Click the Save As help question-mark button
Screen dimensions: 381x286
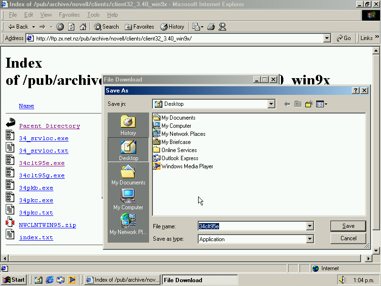pyautogui.click(x=355, y=91)
